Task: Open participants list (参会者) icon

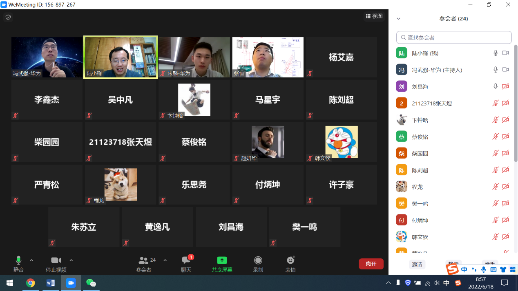Action: (x=144, y=261)
